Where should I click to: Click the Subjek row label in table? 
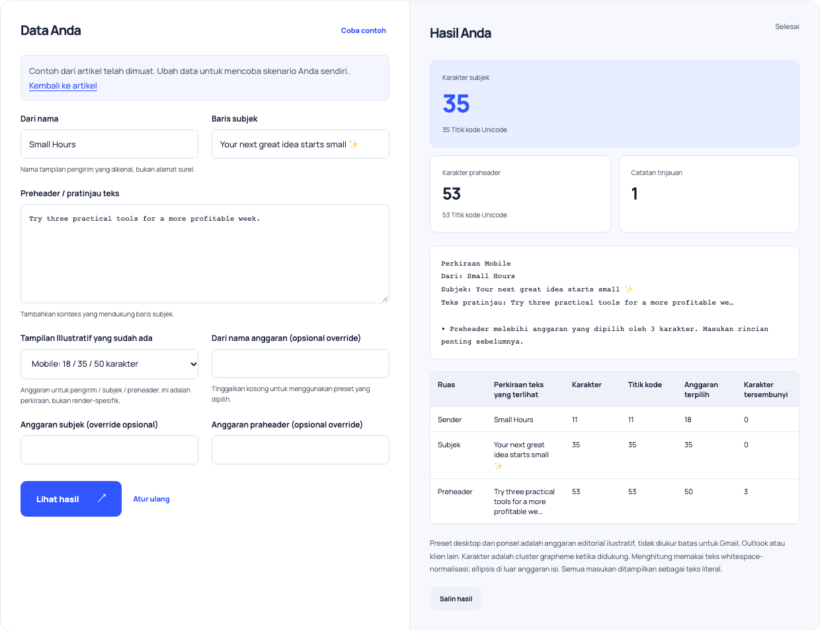pyautogui.click(x=449, y=445)
